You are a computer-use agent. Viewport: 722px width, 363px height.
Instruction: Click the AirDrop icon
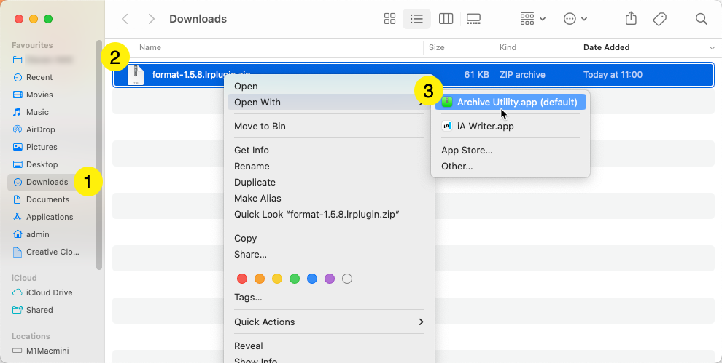tap(18, 129)
